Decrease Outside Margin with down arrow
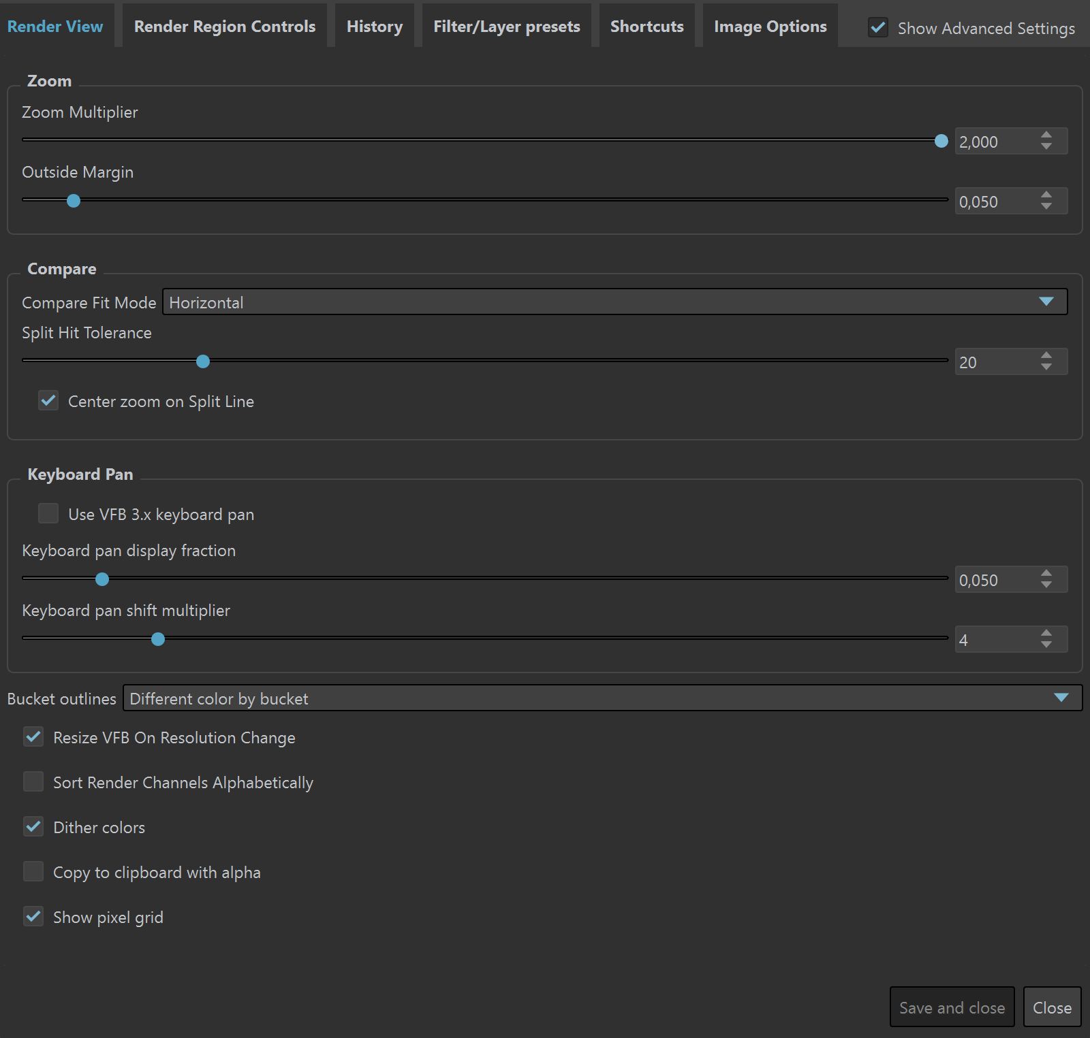This screenshot has height=1038, width=1090. 1046,207
